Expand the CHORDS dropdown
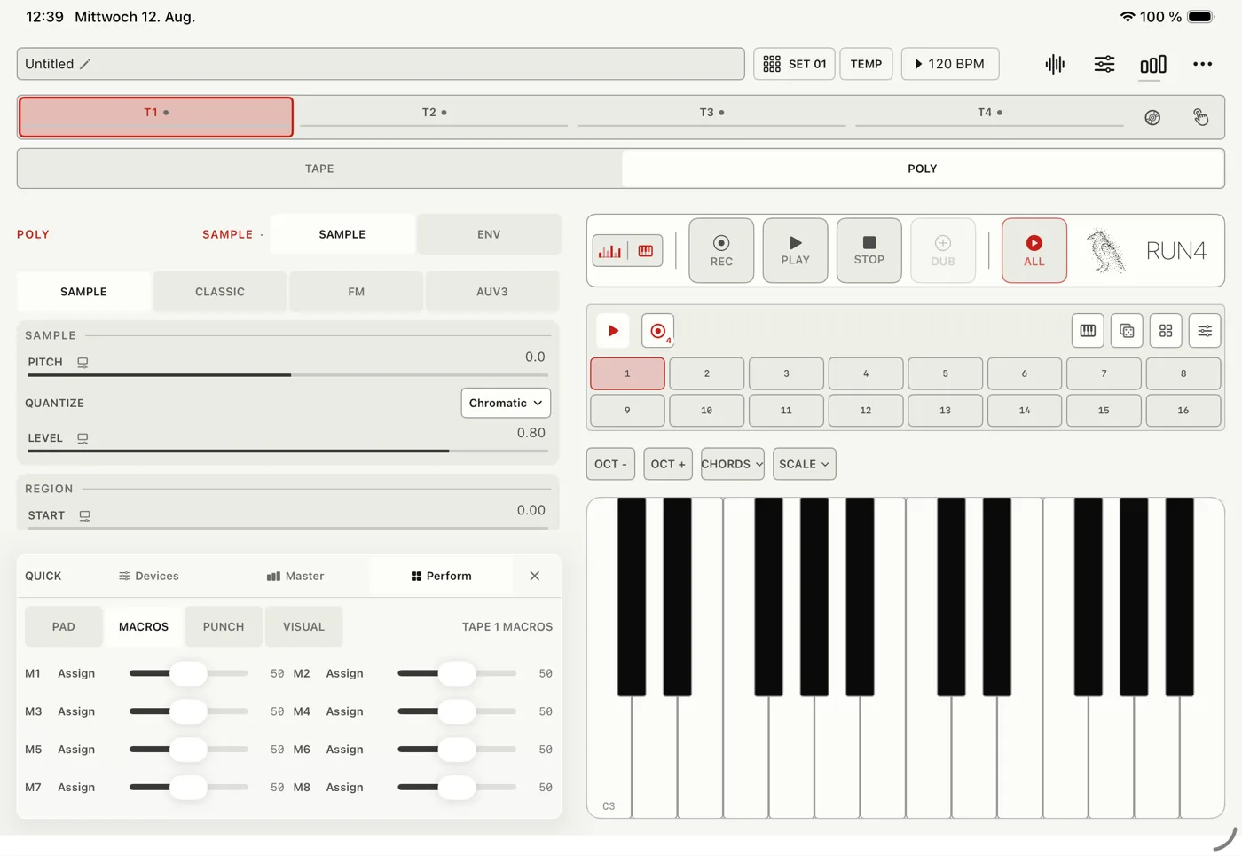The image size is (1242, 856). (733, 464)
